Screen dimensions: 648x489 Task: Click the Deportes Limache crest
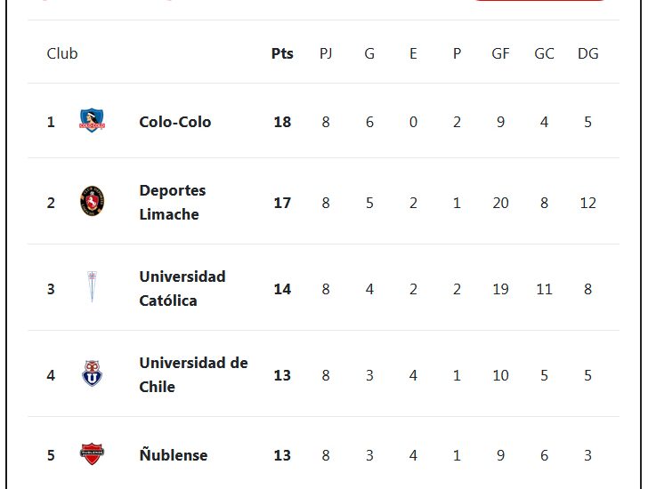click(93, 202)
